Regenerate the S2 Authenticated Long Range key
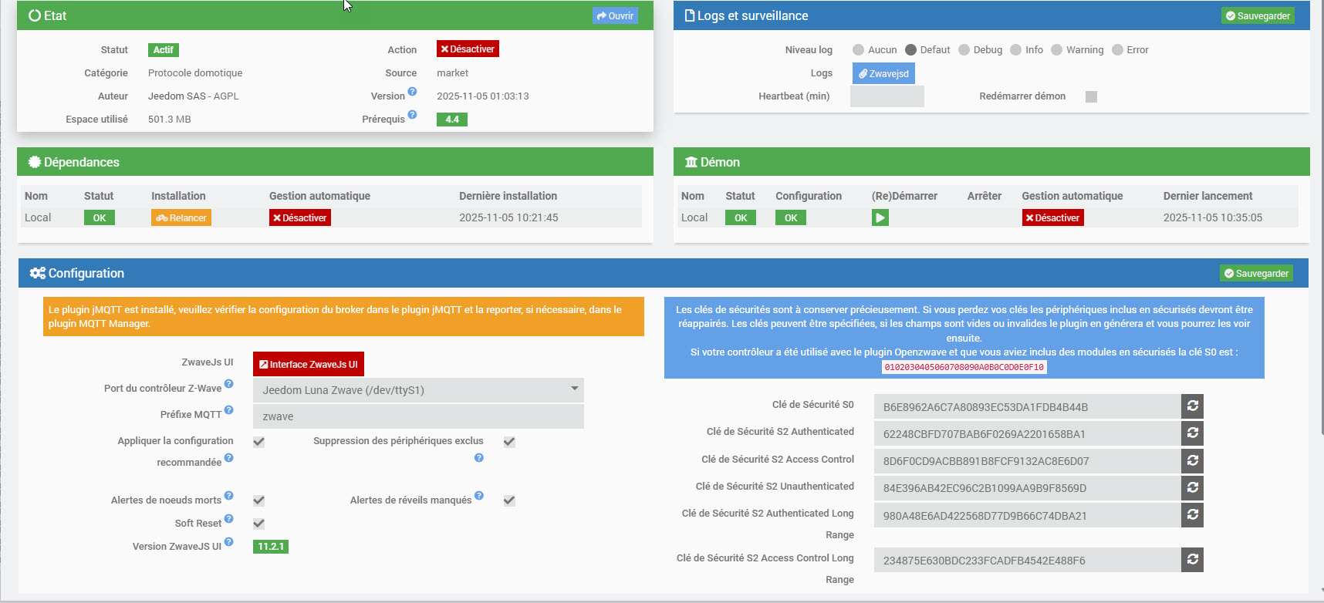The width and height of the screenshot is (1324, 603). [1192, 515]
